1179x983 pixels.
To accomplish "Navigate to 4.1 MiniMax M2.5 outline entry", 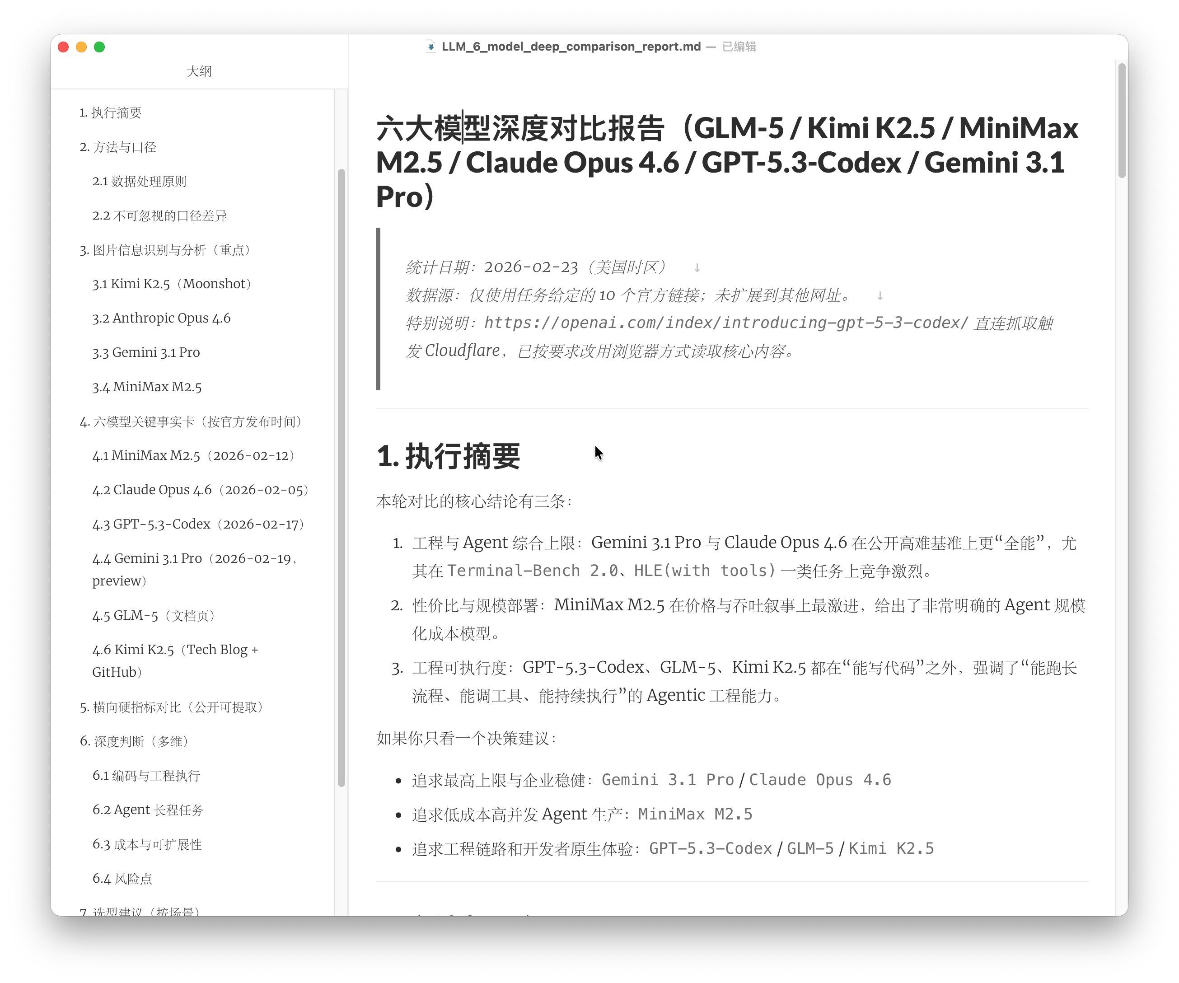I will (x=193, y=455).
